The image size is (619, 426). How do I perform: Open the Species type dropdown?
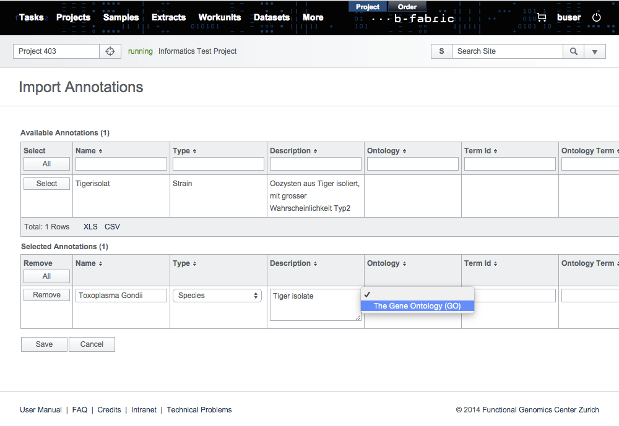click(x=217, y=296)
